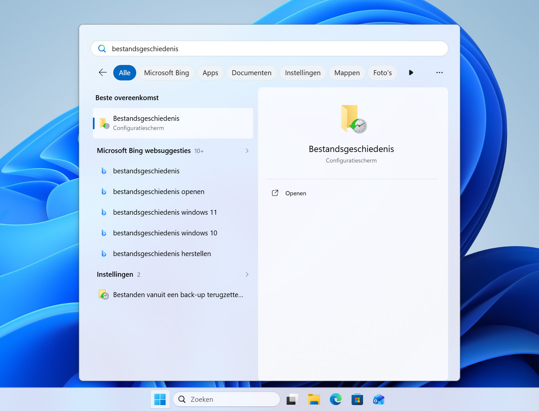Click Openen in the preview pane

click(x=295, y=193)
